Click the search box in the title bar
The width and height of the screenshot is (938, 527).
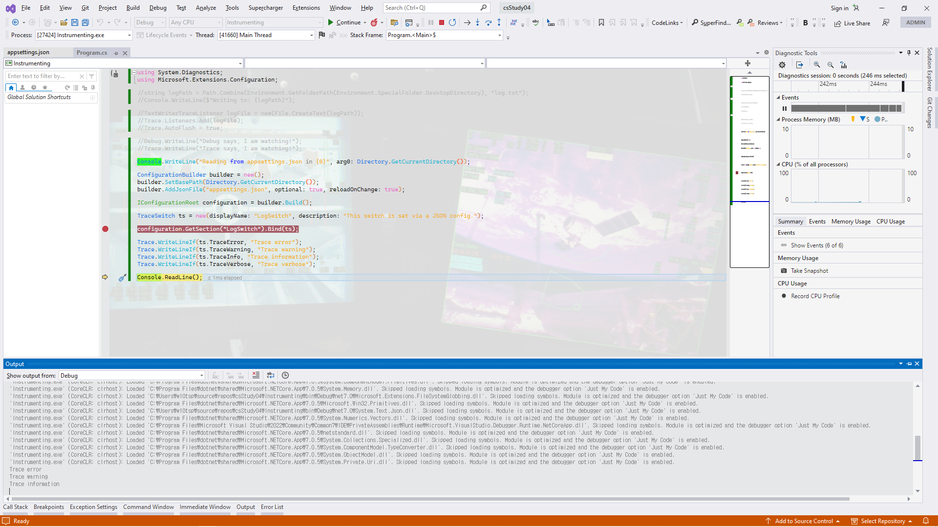coord(430,8)
